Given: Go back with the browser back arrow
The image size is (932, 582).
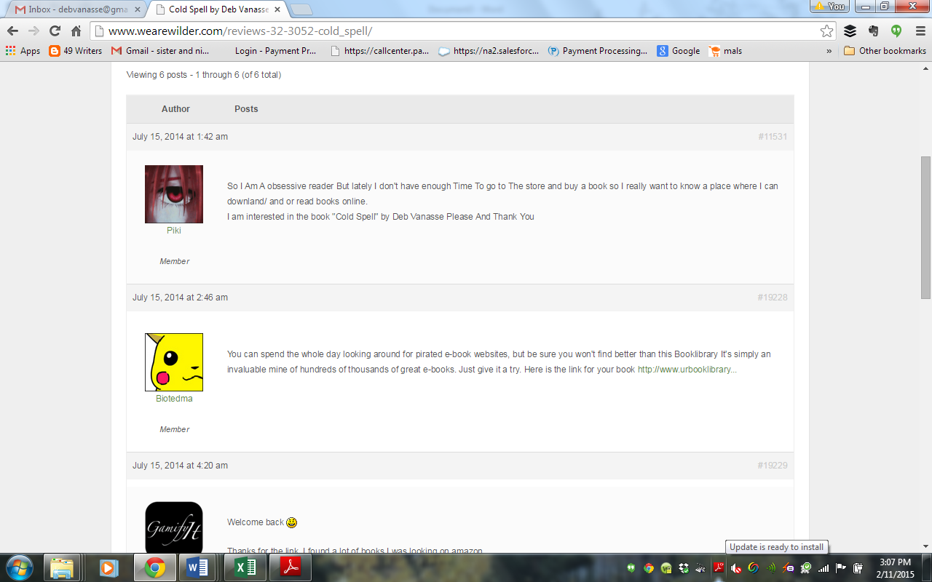Looking at the screenshot, I should [12, 31].
